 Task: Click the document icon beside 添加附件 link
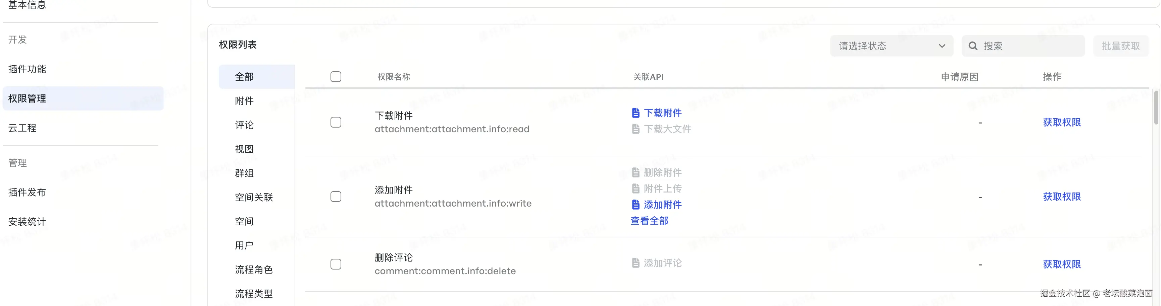[x=636, y=205]
